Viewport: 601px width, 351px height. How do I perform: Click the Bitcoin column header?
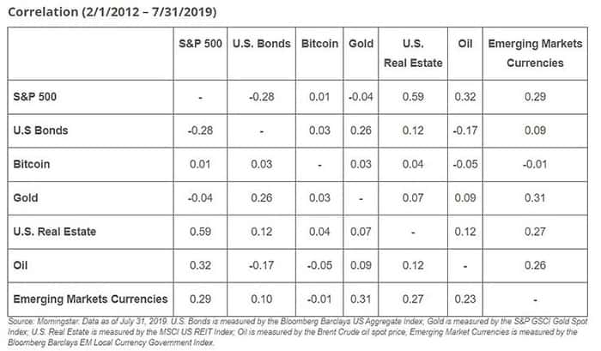tap(319, 44)
